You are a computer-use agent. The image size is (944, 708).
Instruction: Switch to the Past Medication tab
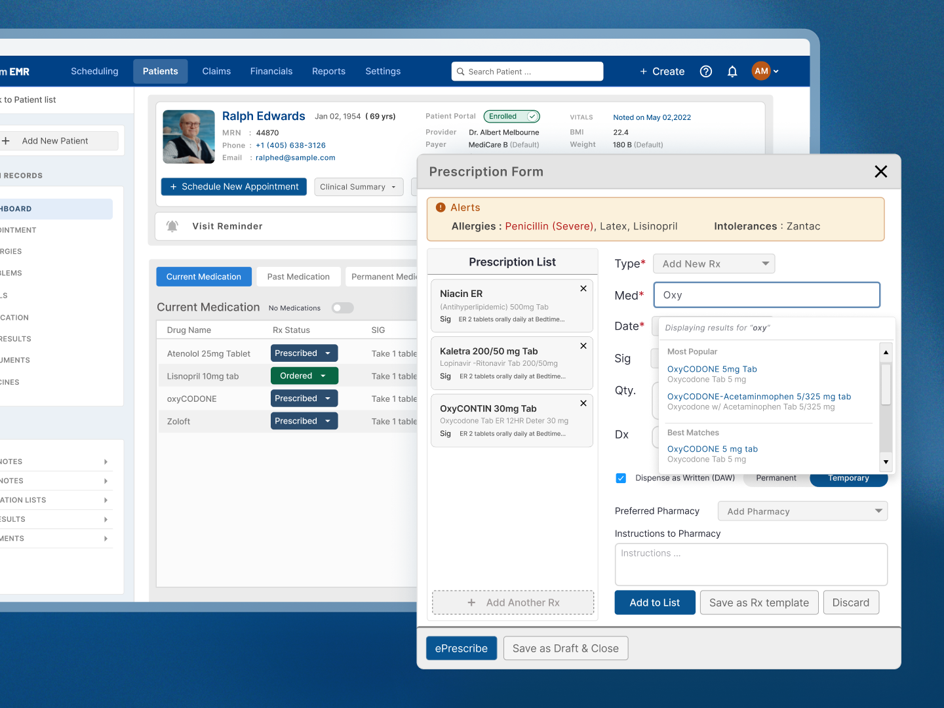tap(298, 276)
